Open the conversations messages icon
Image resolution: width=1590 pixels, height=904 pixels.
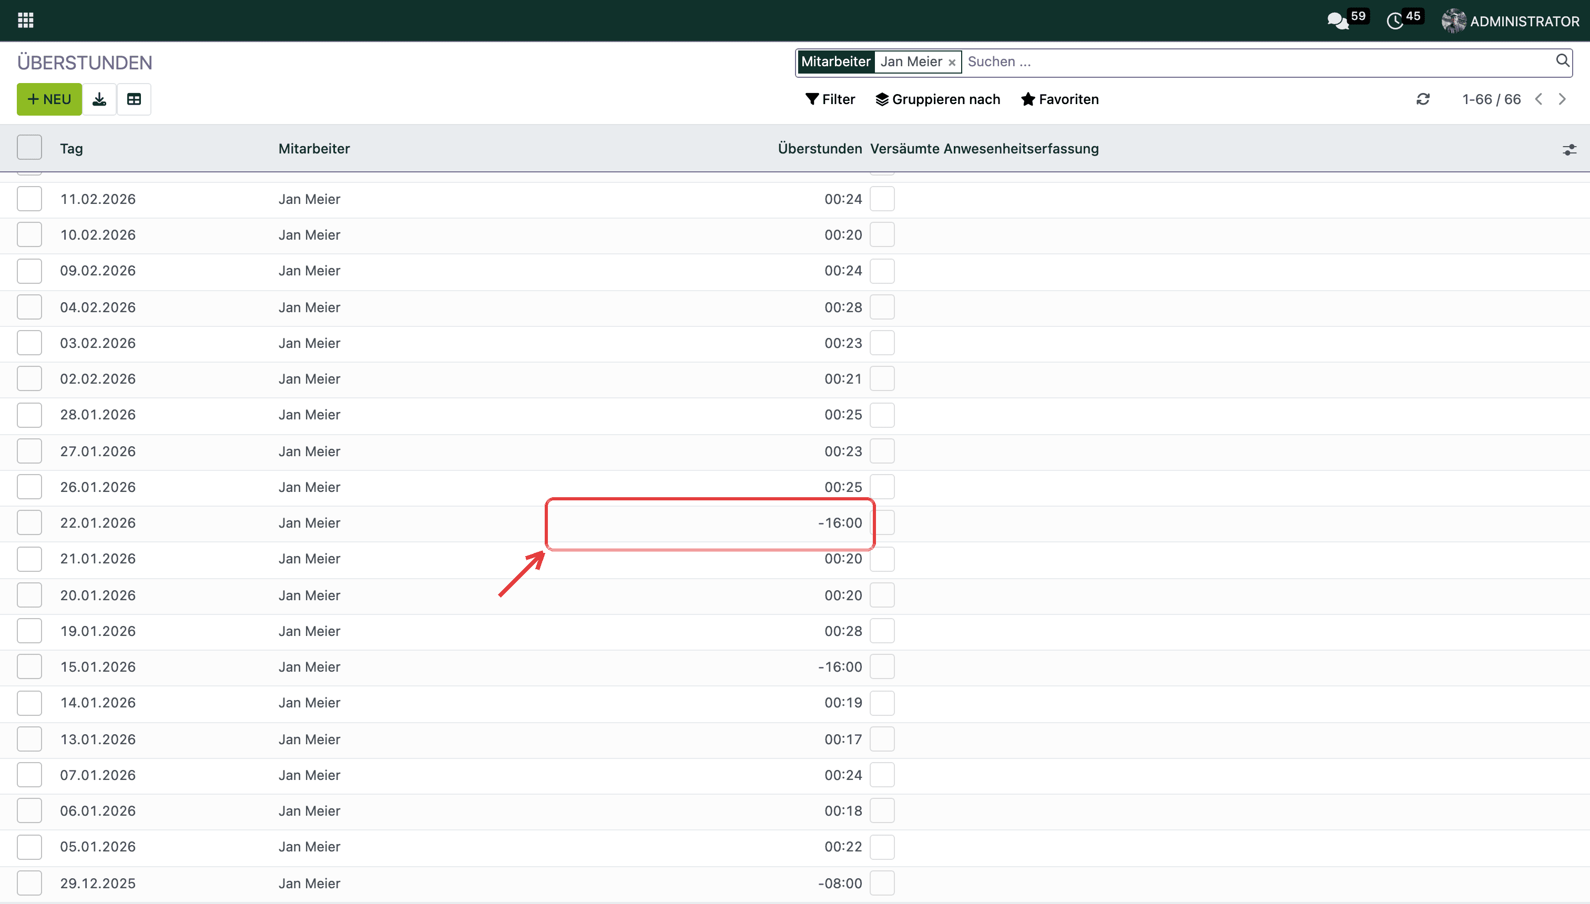(1338, 21)
